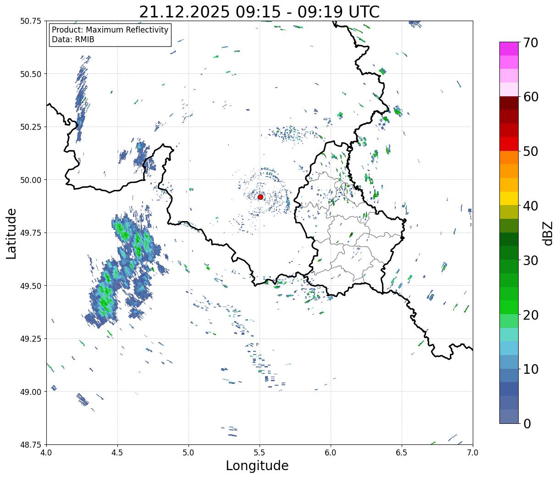
Task: Click the 0 tick on the colorbar
Action: pos(526,423)
